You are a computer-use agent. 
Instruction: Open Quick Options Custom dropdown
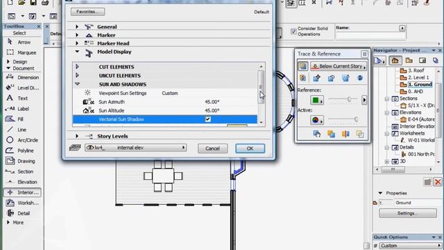click(x=410, y=246)
